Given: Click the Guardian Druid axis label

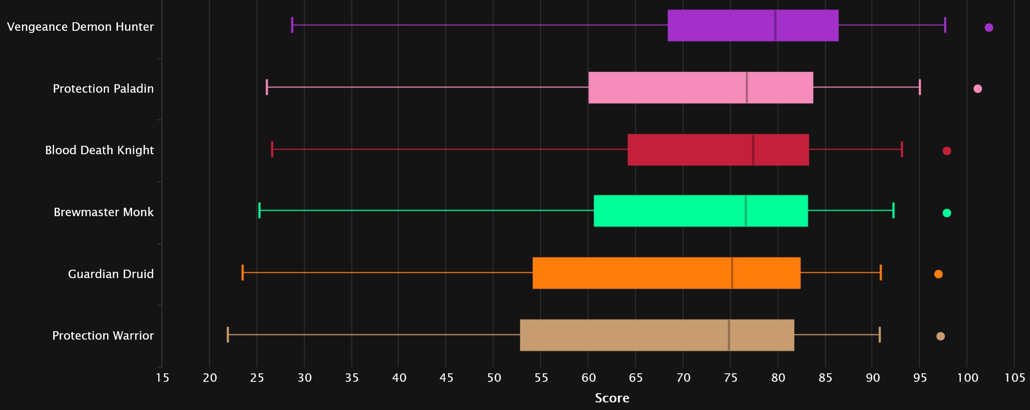Looking at the screenshot, I should coord(111,274).
